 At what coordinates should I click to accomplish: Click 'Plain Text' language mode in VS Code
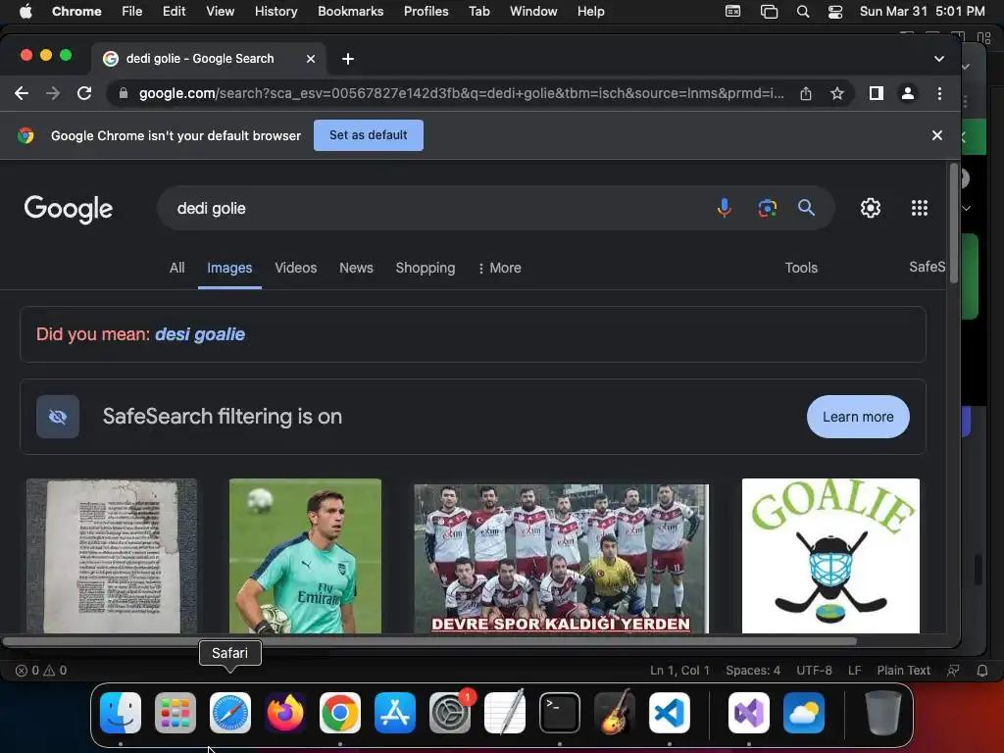click(x=903, y=671)
